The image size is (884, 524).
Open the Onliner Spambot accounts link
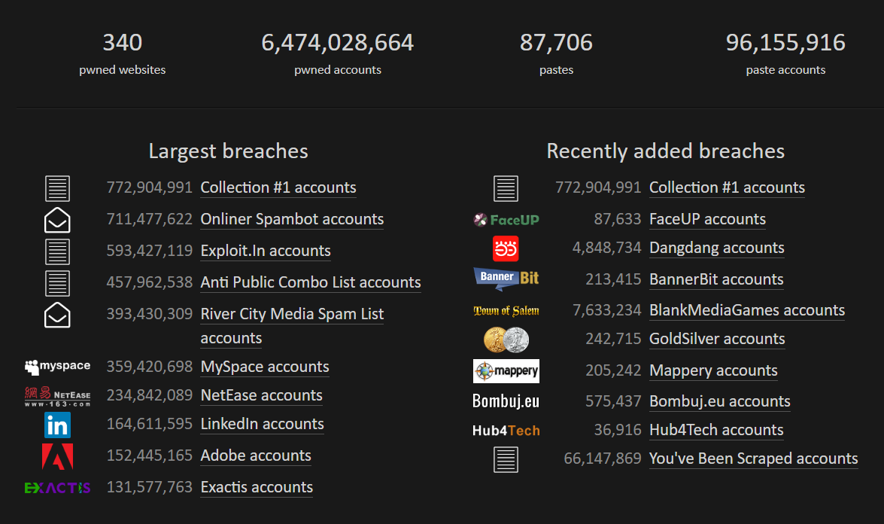(x=292, y=219)
